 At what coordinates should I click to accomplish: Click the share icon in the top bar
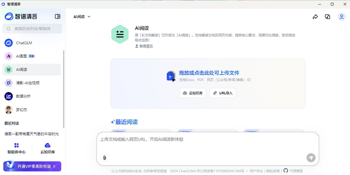(315, 17)
